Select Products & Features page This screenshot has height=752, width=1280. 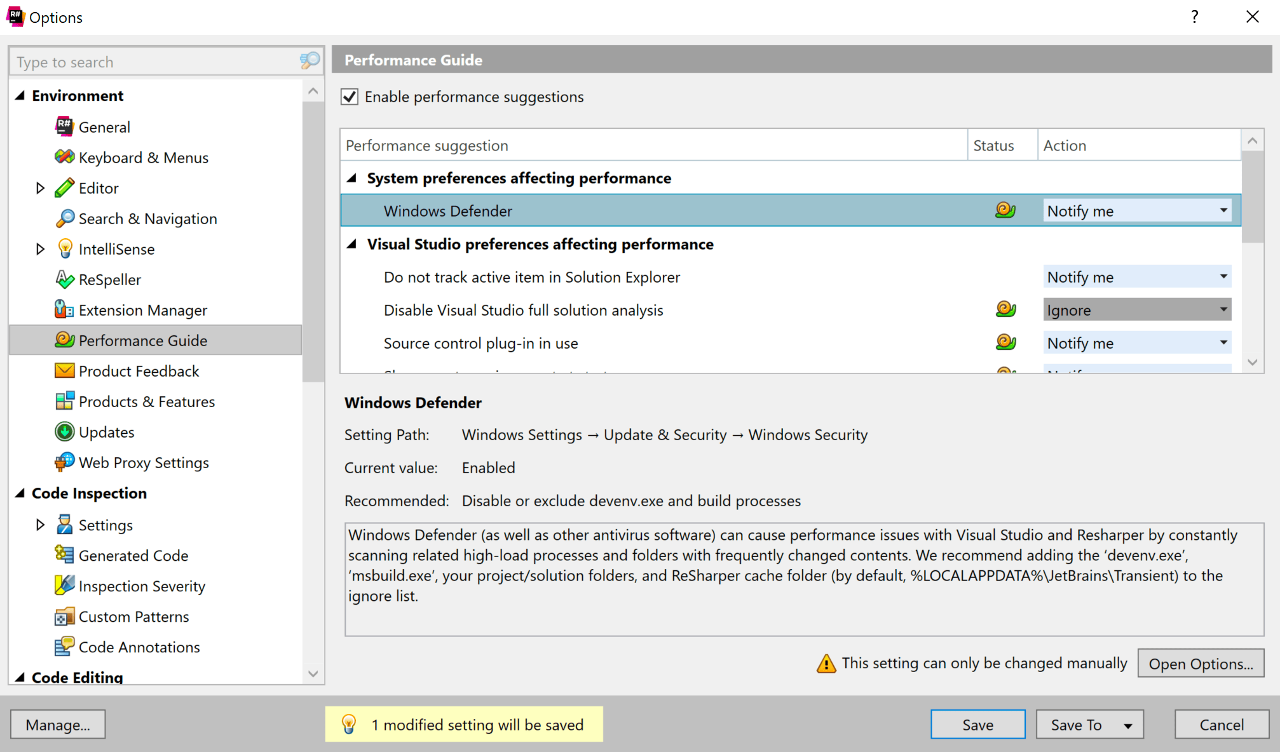click(x=146, y=401)
